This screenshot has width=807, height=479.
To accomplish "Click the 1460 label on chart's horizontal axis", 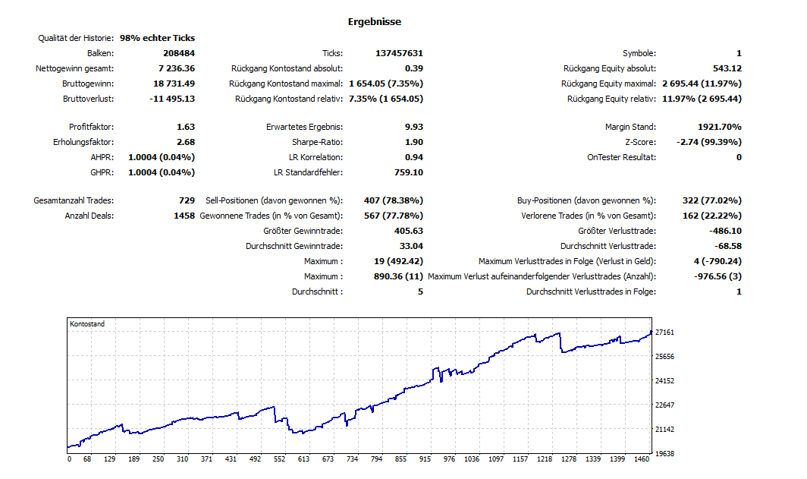I will [643, 459].
